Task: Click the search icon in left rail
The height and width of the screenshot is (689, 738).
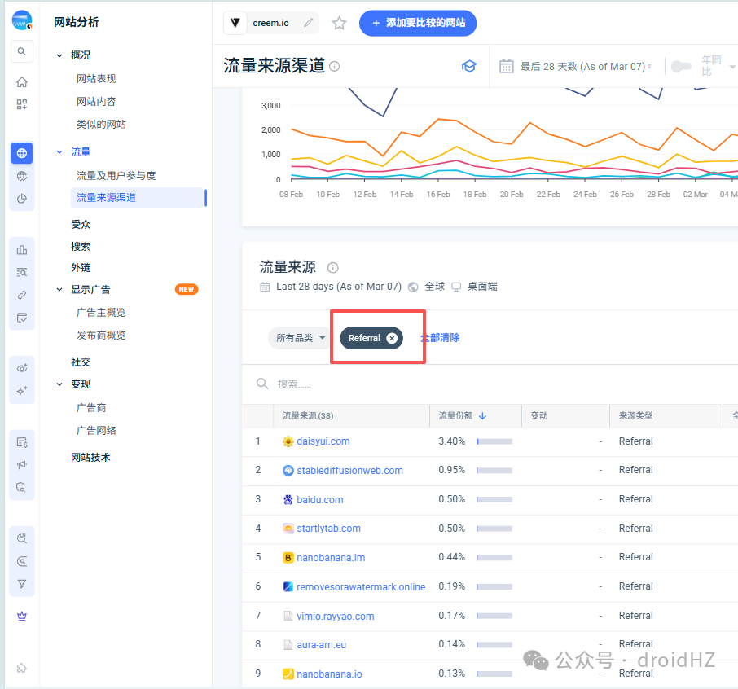Action: point(22,51)
